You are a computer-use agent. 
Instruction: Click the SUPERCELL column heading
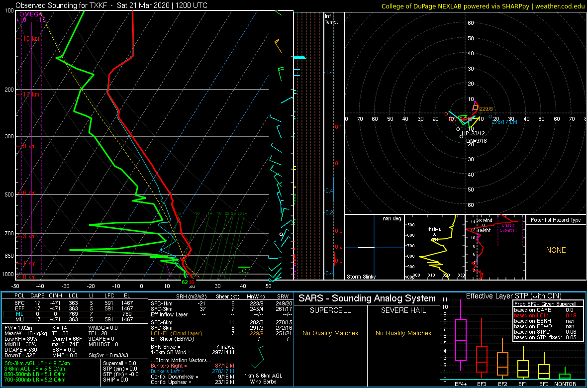[x=330, y=310]
